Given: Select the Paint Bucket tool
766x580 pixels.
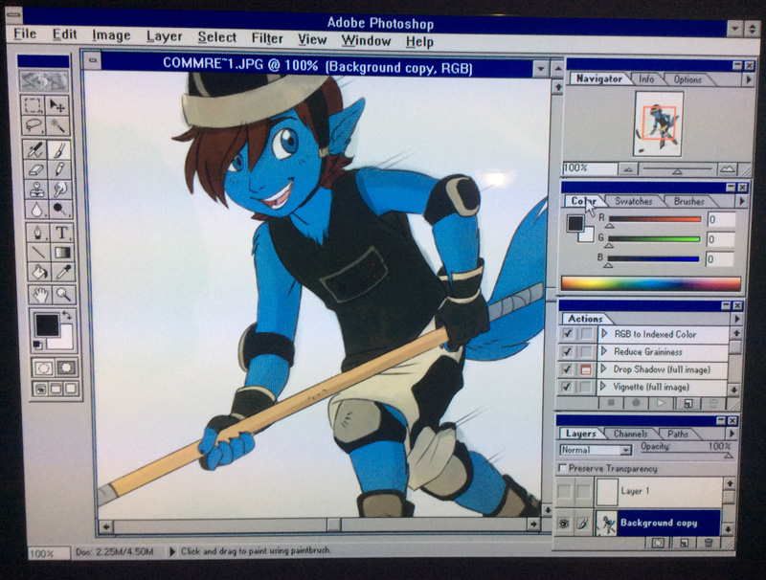Looking at the screenshot, I should (x=37, y=272).
